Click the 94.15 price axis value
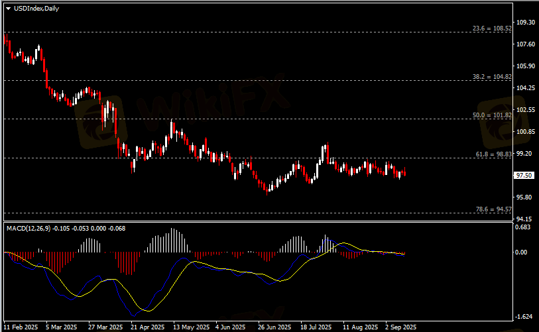This screenshot has height=332, width=539. (524, 219)
